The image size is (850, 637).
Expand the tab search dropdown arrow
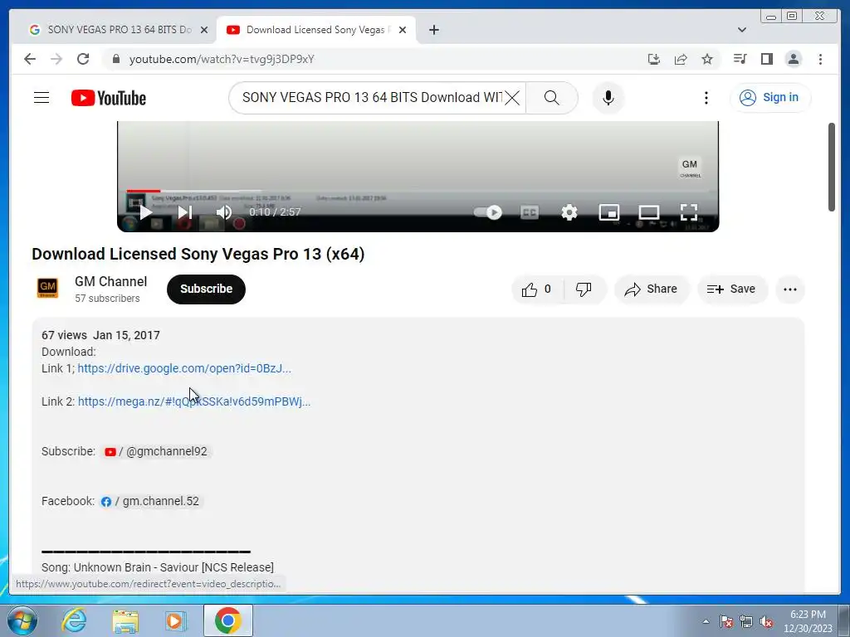(741, 30)
